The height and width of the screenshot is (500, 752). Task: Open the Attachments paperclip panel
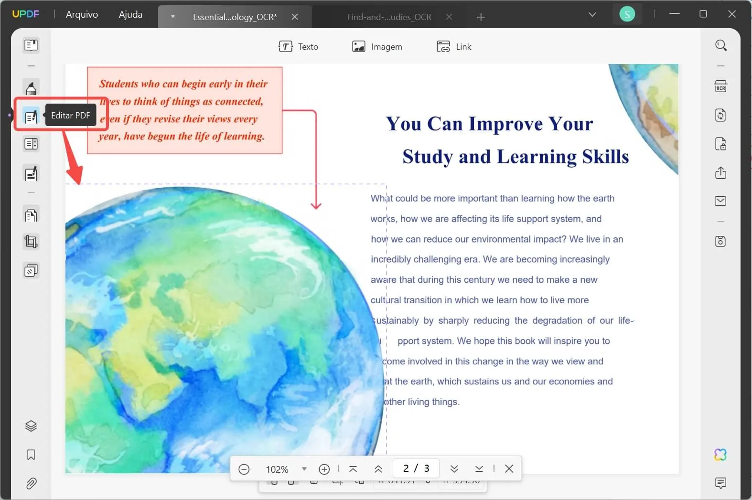(x=31, y=484)
